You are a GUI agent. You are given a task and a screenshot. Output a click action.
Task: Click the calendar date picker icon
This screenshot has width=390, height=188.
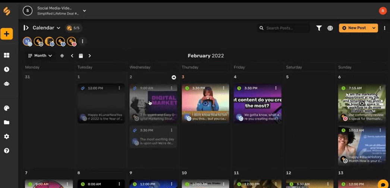tap(81, 56)
